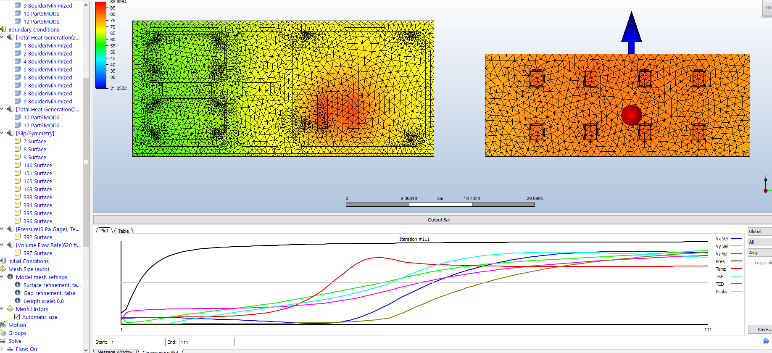Click the Start iteration input field
The height and width of the screenshot is (353, 772).
click(137, 342)
